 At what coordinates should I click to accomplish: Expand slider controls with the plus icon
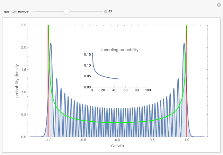pos(106,11)
